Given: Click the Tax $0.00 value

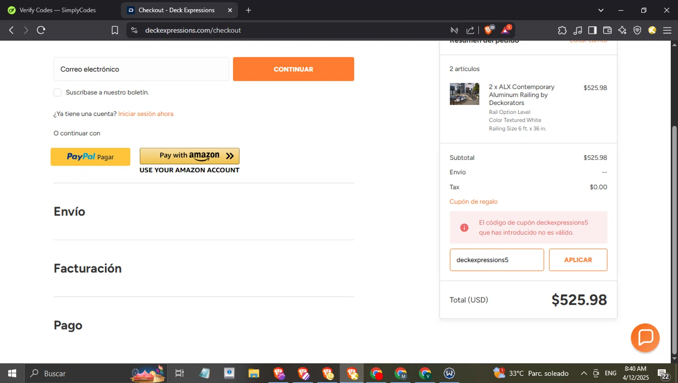Looking at the screenshot, I should click(x=598, y=187).
